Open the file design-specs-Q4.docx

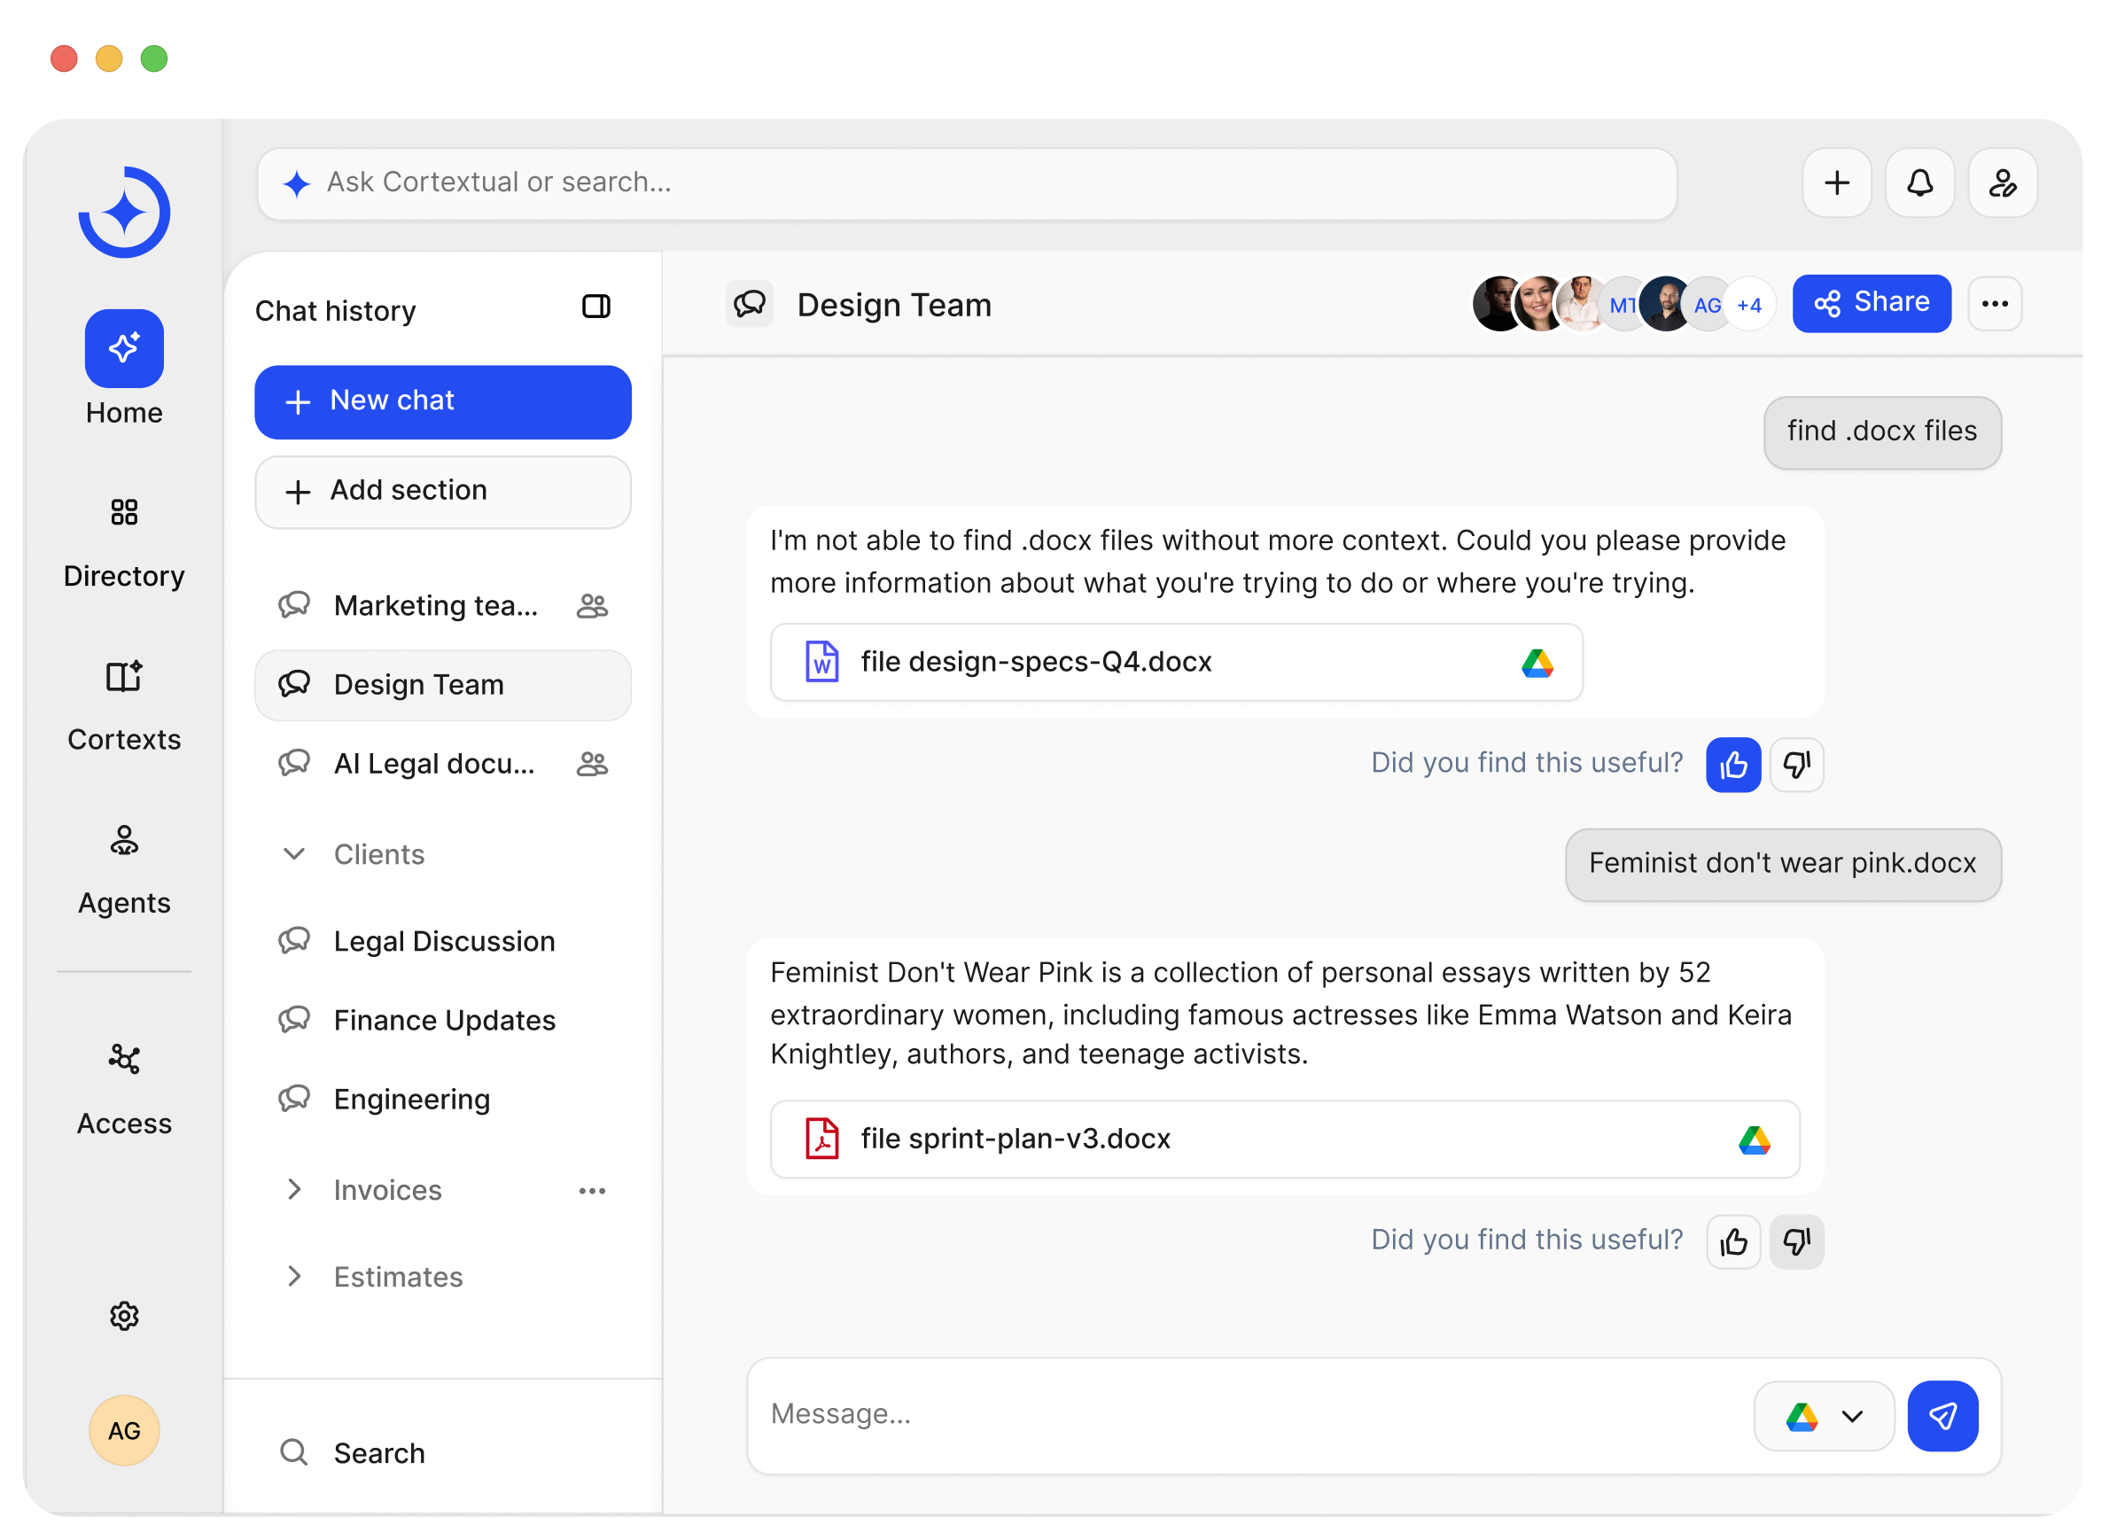coord(1176,662)
